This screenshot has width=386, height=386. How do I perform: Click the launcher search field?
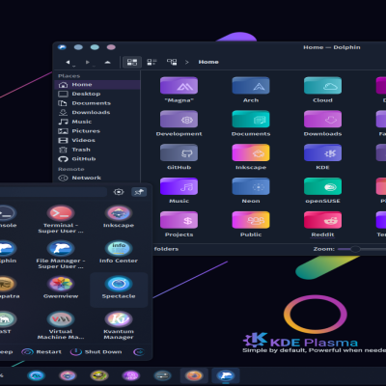(x=53, y=192)
